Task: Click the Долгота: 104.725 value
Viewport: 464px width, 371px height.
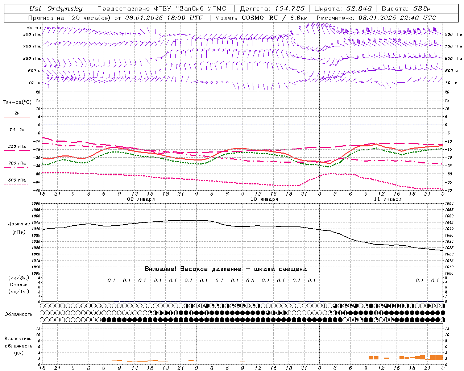Action: coord(272,9)
